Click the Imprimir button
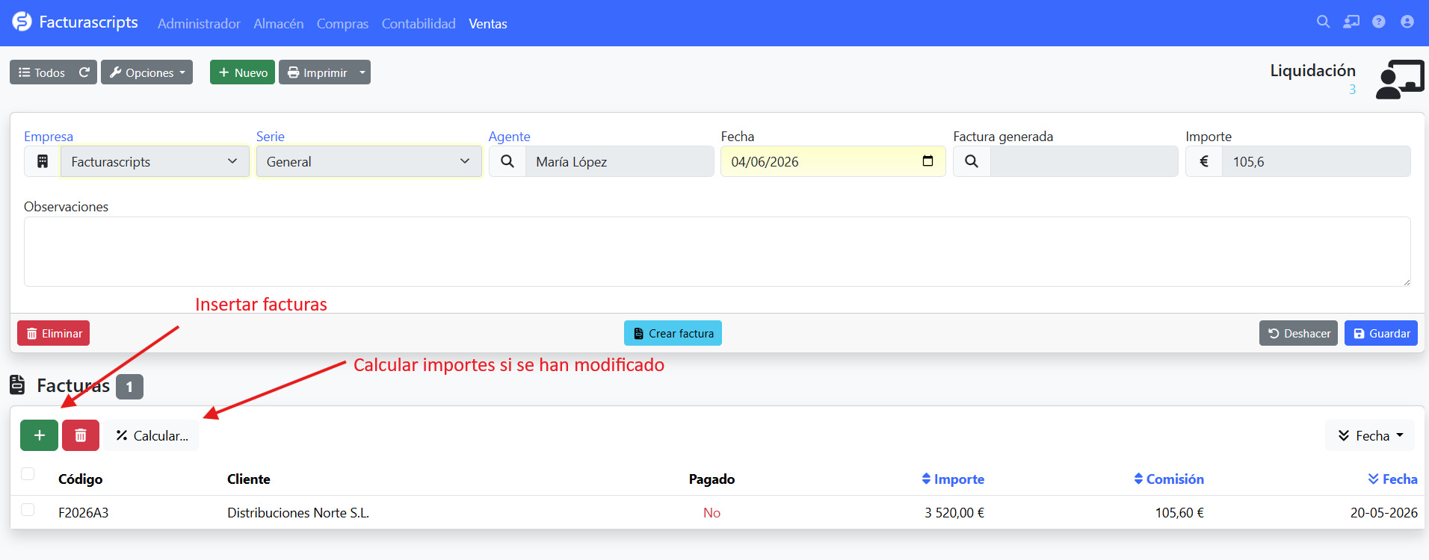Viewport: 1429px width, 560px height. tap(317, 72)
